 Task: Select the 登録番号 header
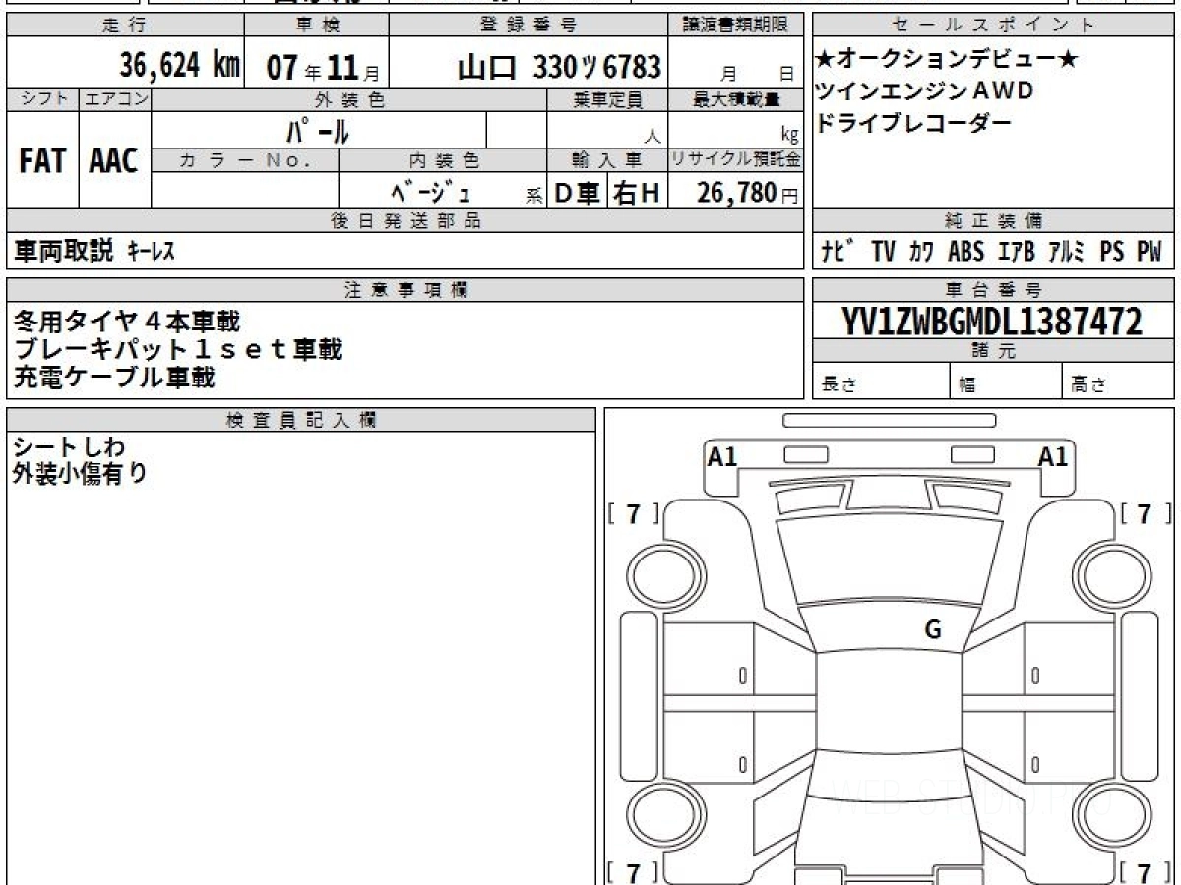click(x=529, y=26)
